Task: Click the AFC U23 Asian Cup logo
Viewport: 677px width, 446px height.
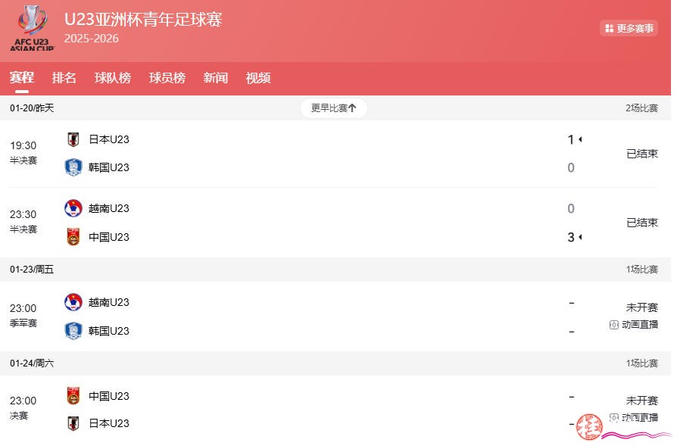Action: point(32,29)
